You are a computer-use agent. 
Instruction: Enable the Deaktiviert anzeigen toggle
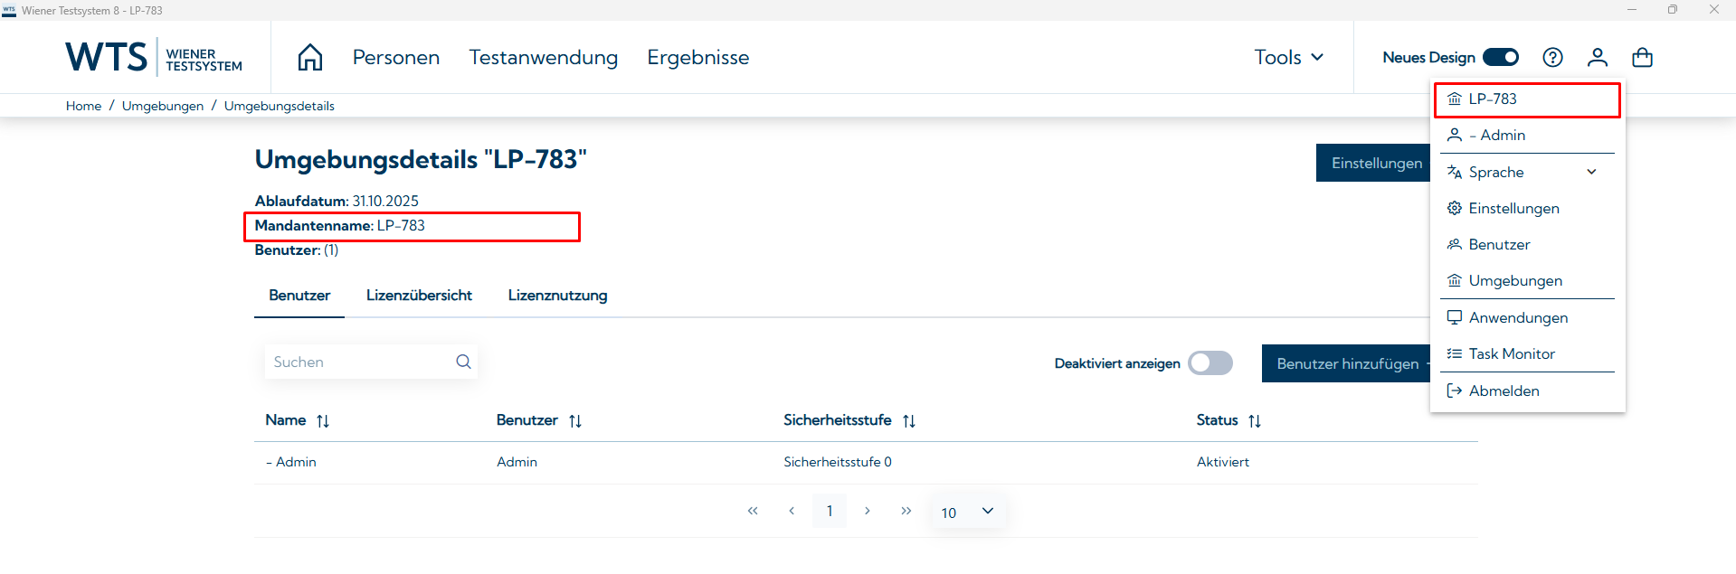1210,362
